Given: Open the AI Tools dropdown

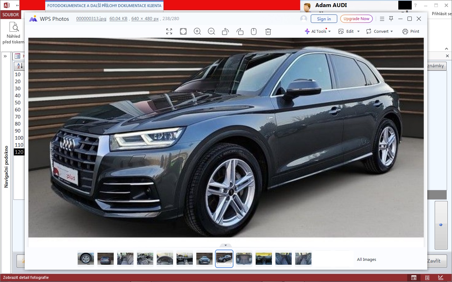Looking at the screenshot, I should (x=318, y=31).
